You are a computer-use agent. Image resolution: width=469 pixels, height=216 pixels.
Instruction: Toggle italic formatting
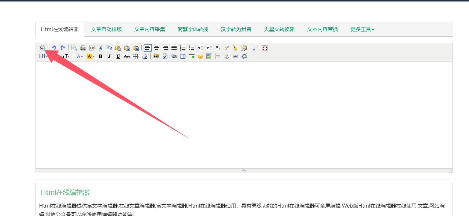(109, 56)
